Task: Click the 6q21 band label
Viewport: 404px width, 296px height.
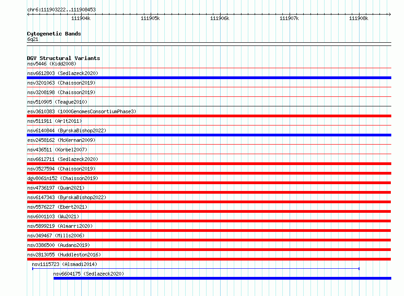Action: (33, 39)
